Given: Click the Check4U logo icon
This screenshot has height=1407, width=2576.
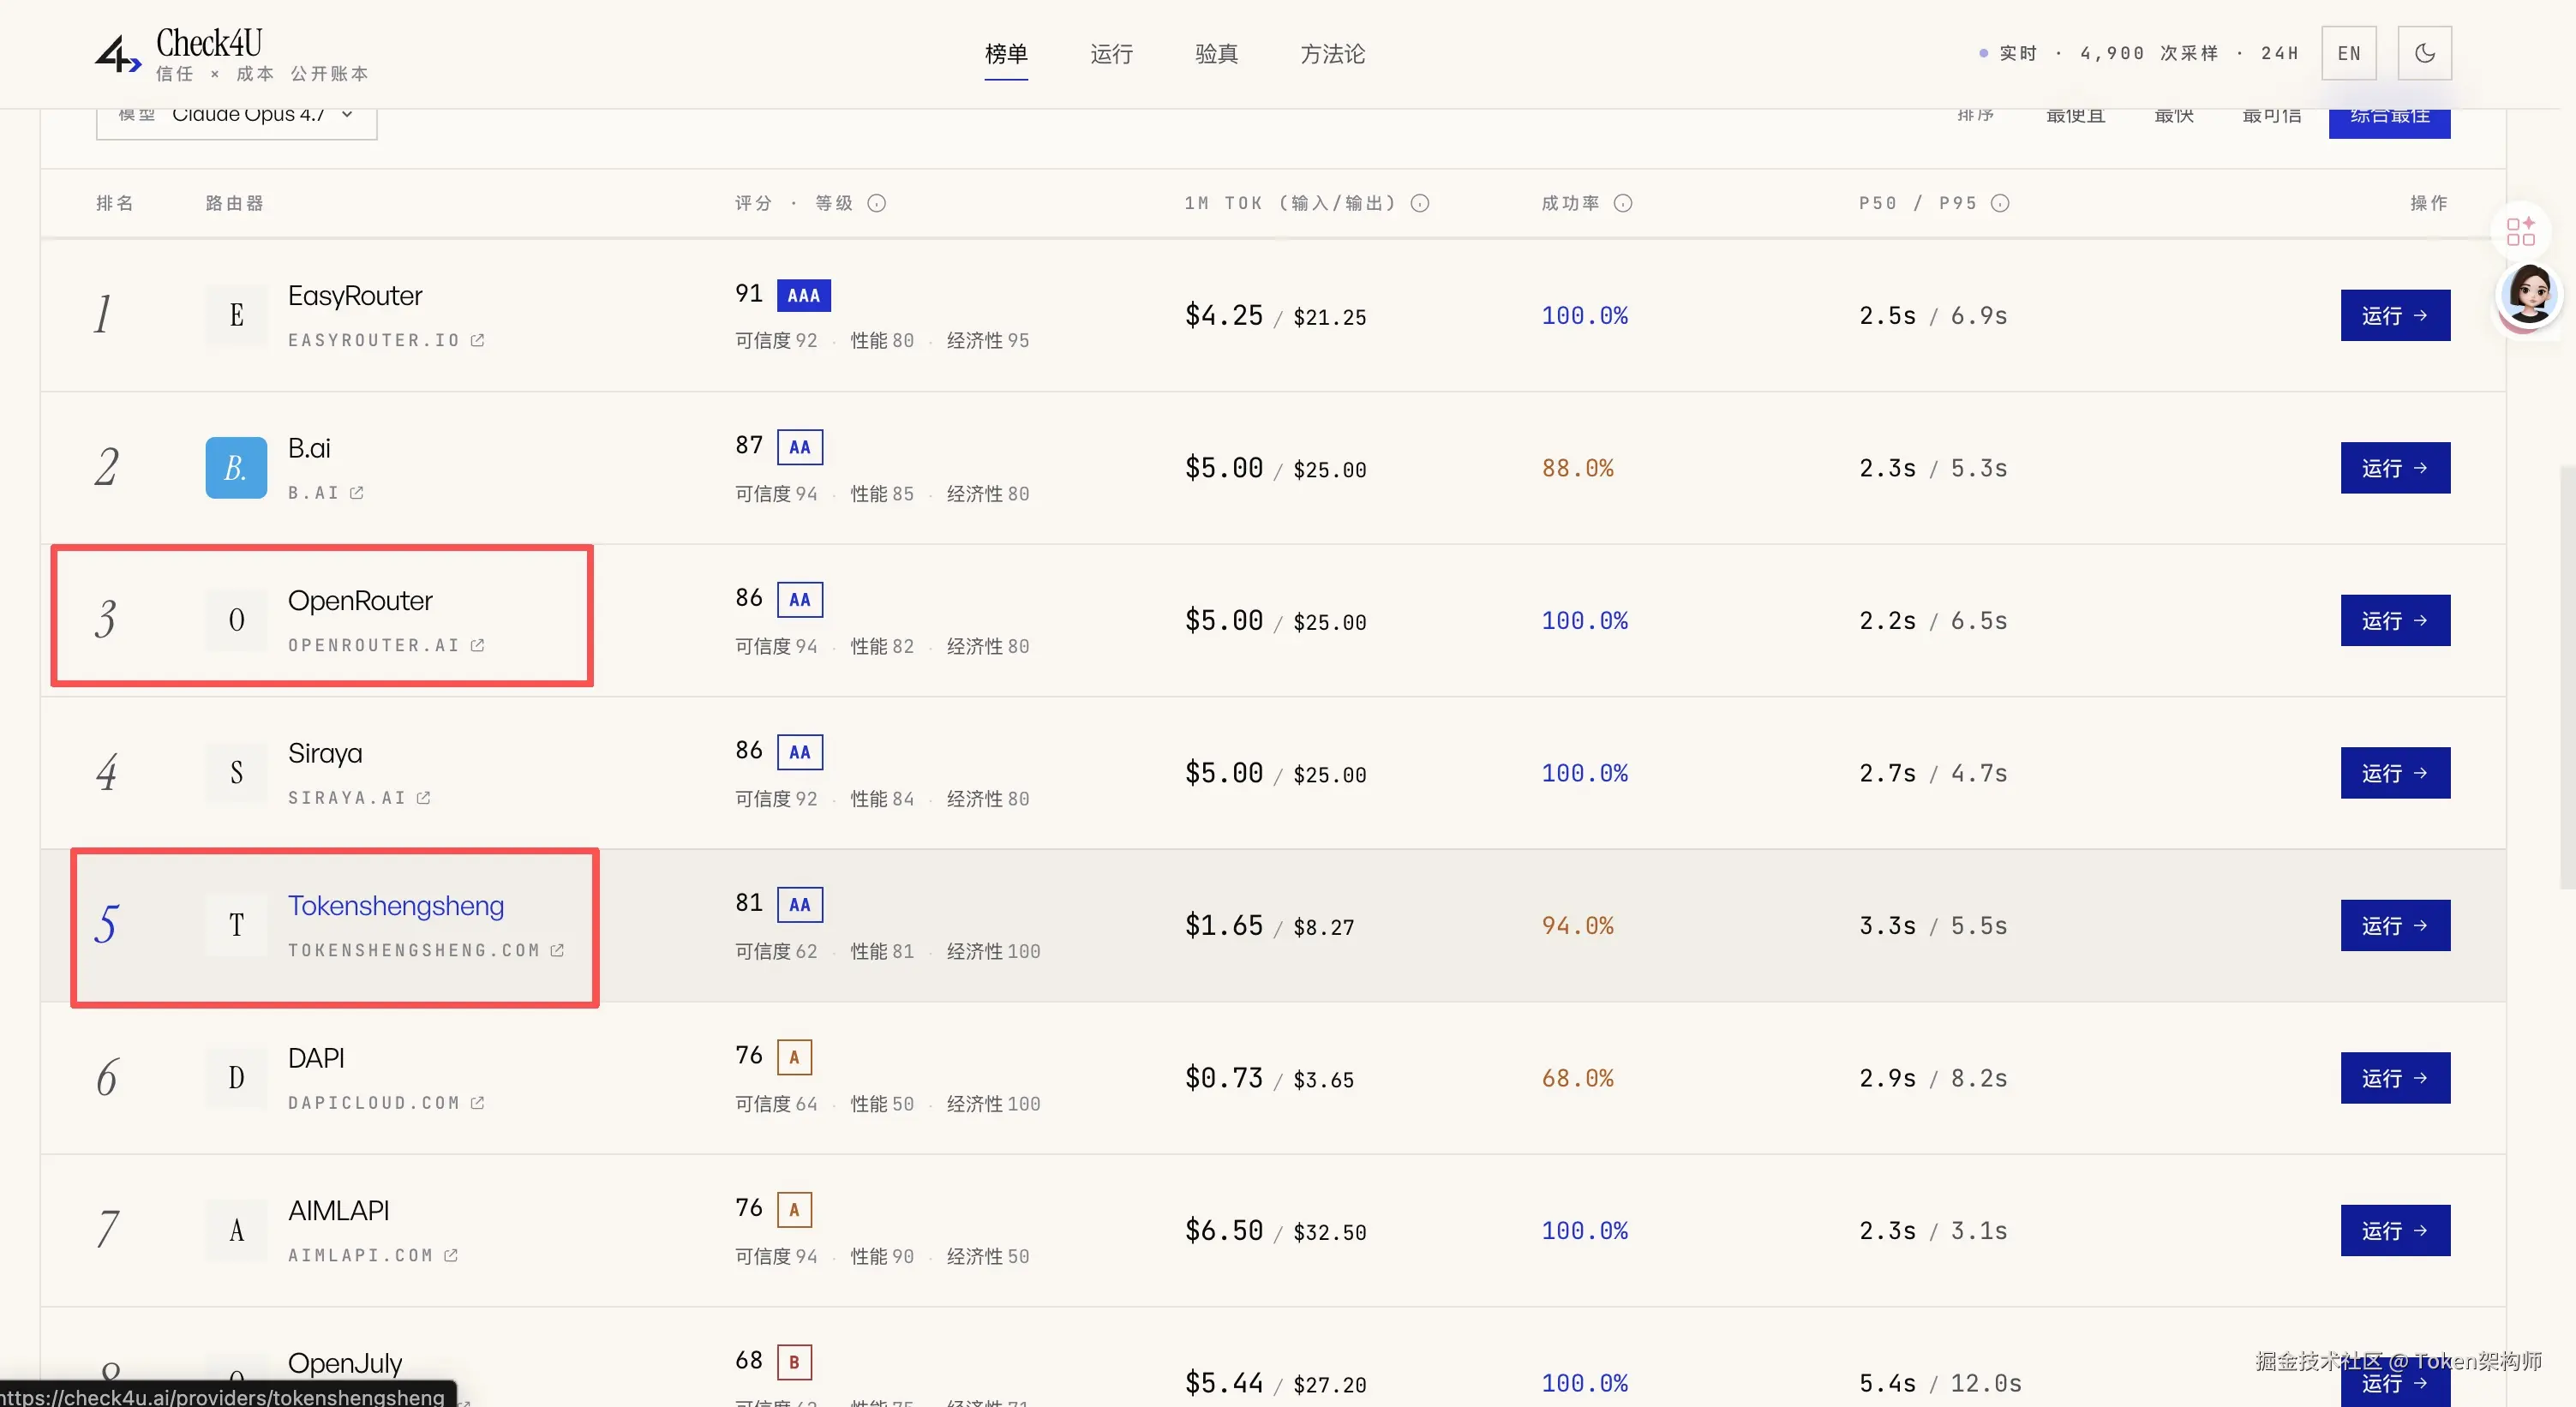Looking at the screenshot, I should pyautogui.click(x=118, y=54).
